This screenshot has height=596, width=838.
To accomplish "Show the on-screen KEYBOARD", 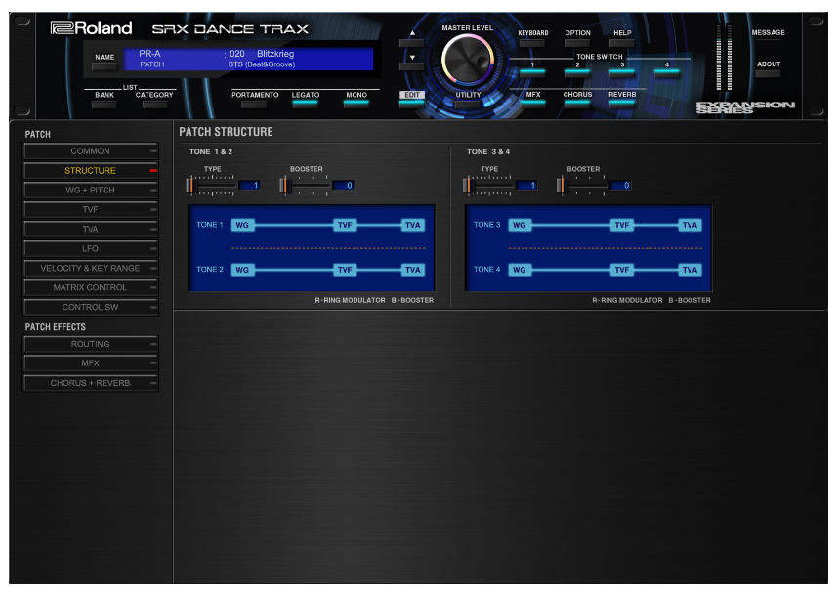I will click(532, 42).
